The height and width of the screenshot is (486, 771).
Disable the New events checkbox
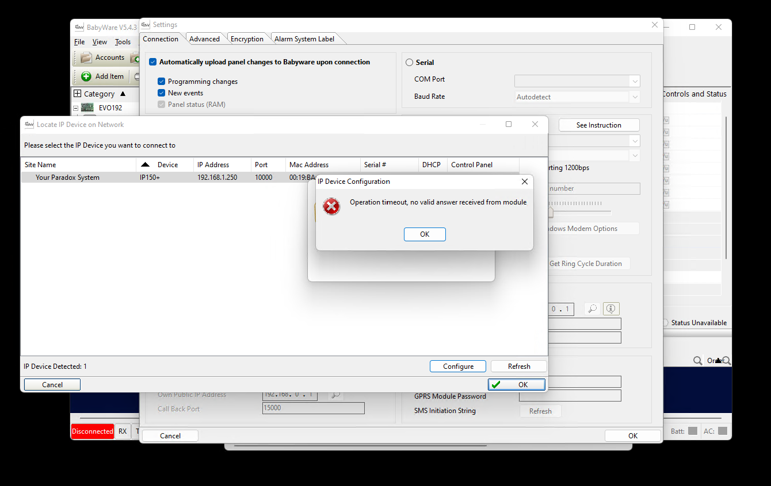[161, 92]
